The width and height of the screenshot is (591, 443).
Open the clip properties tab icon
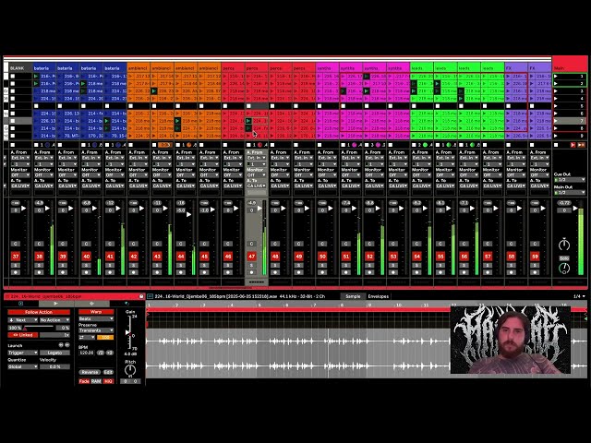coord(21,304)
